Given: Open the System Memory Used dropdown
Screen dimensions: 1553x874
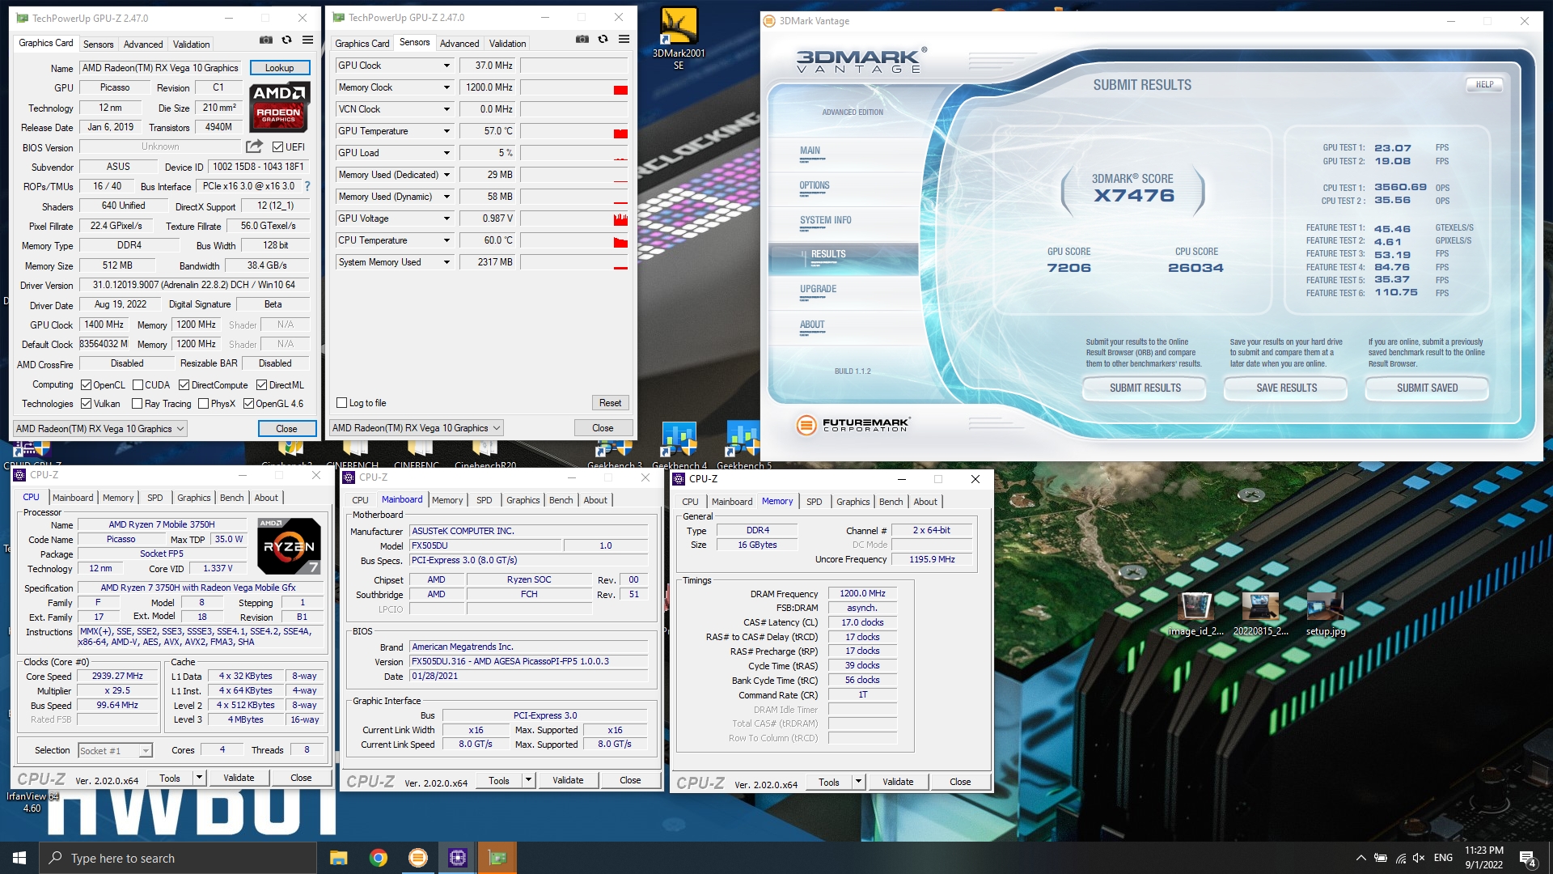Looking at the screenshot, I should 446,262.
